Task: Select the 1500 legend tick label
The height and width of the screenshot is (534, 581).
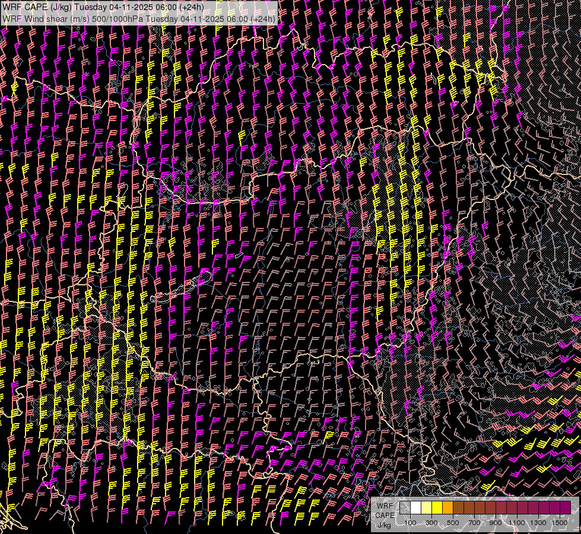Action: click(x=560, y=523)
